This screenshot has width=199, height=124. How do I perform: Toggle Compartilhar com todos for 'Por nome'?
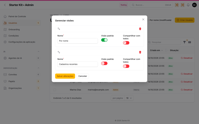(x=126, y=43)
